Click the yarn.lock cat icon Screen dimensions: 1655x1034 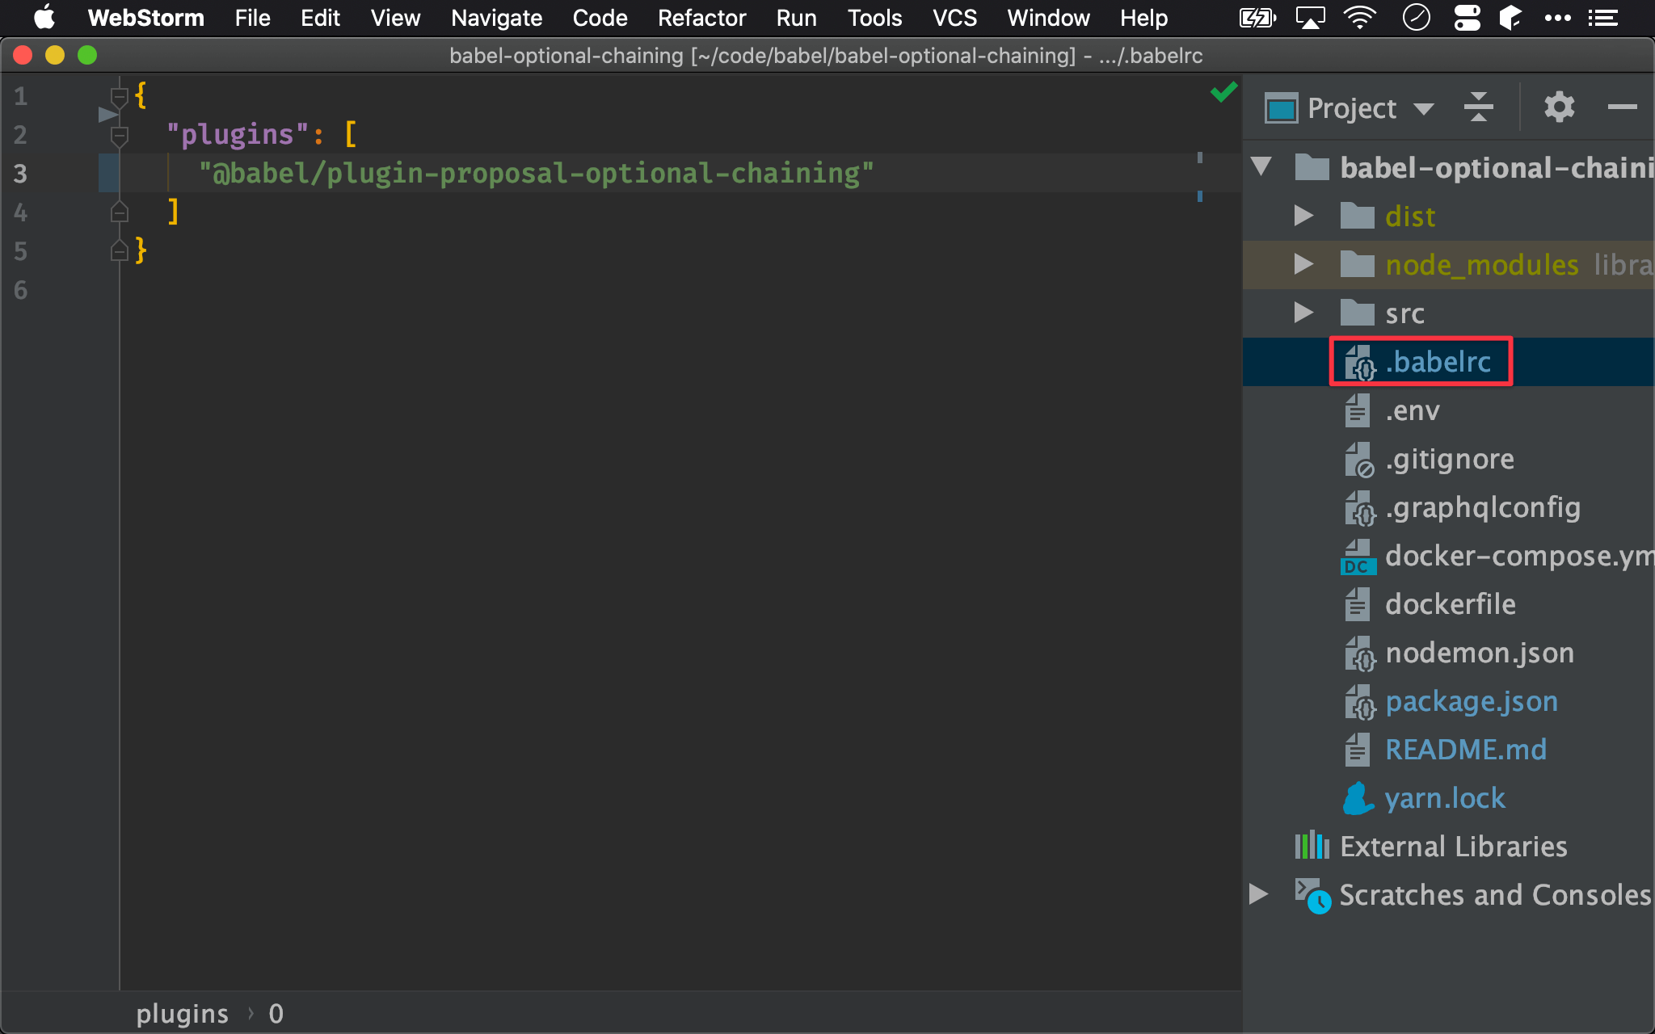pos(1358,798)
